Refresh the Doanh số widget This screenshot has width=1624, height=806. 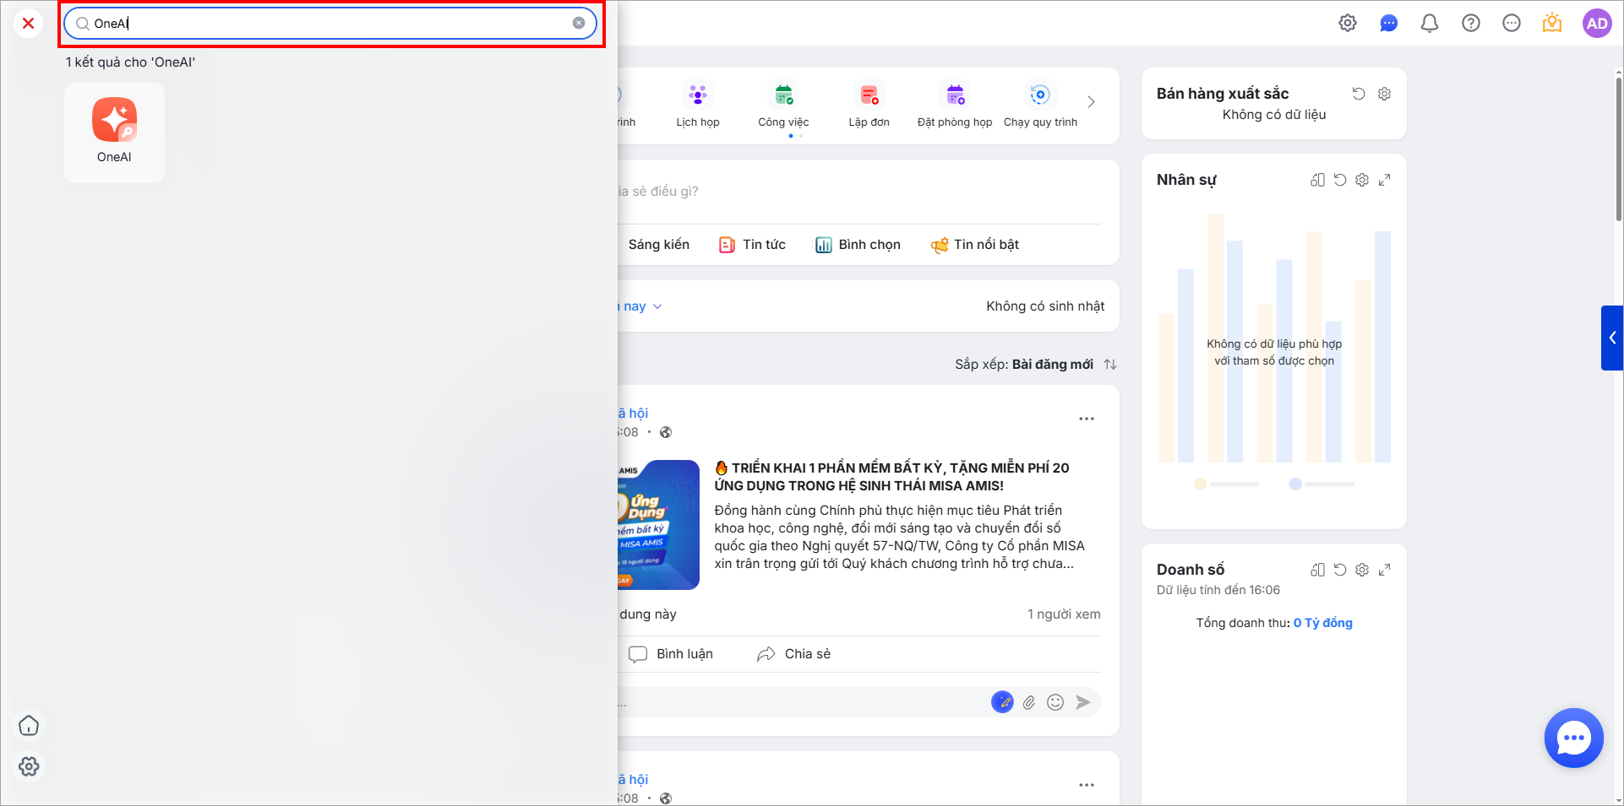(1340, 570)
